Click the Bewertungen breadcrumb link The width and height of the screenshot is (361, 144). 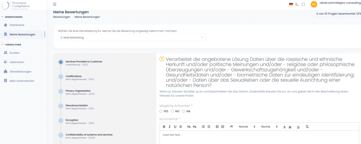click(x=61, y=17)
